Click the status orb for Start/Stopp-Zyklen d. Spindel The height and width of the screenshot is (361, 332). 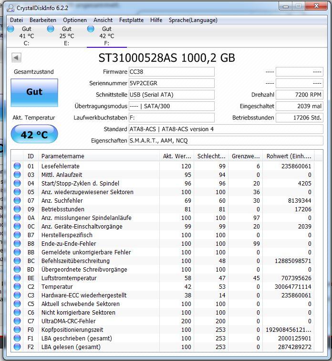tap(17, 183)
